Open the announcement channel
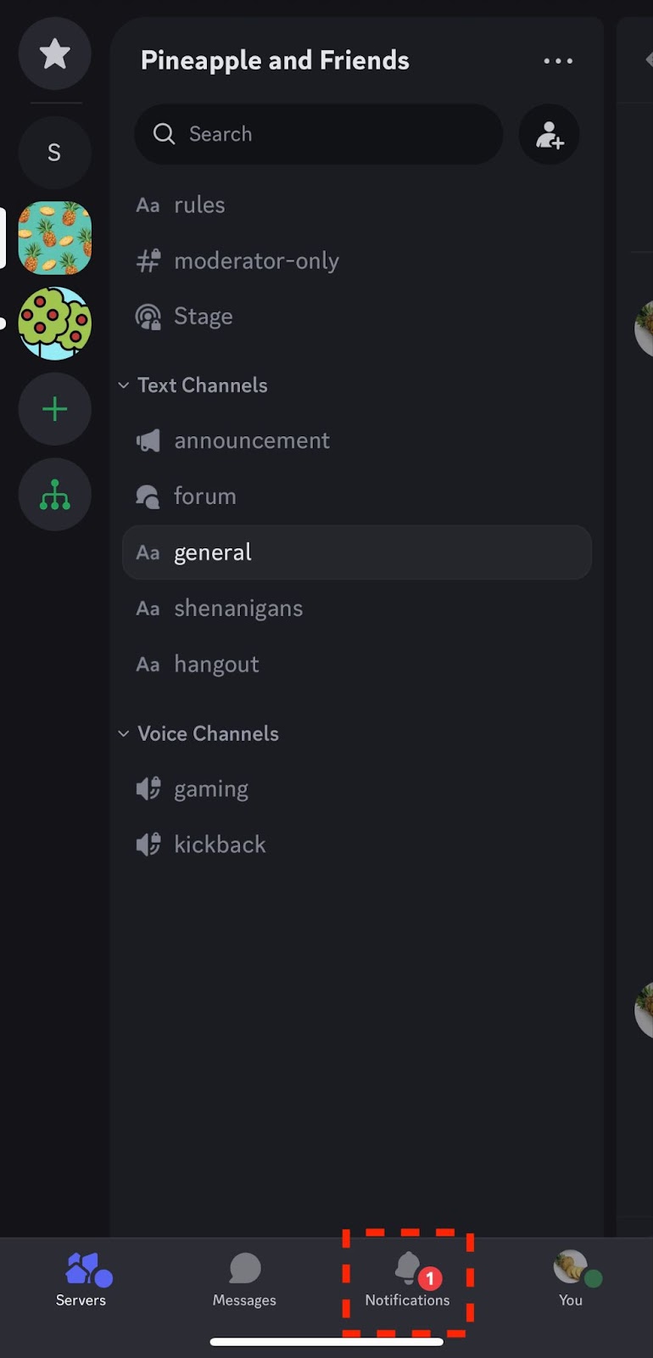Viewport: 653px width, 1358px height. point(251,441)
